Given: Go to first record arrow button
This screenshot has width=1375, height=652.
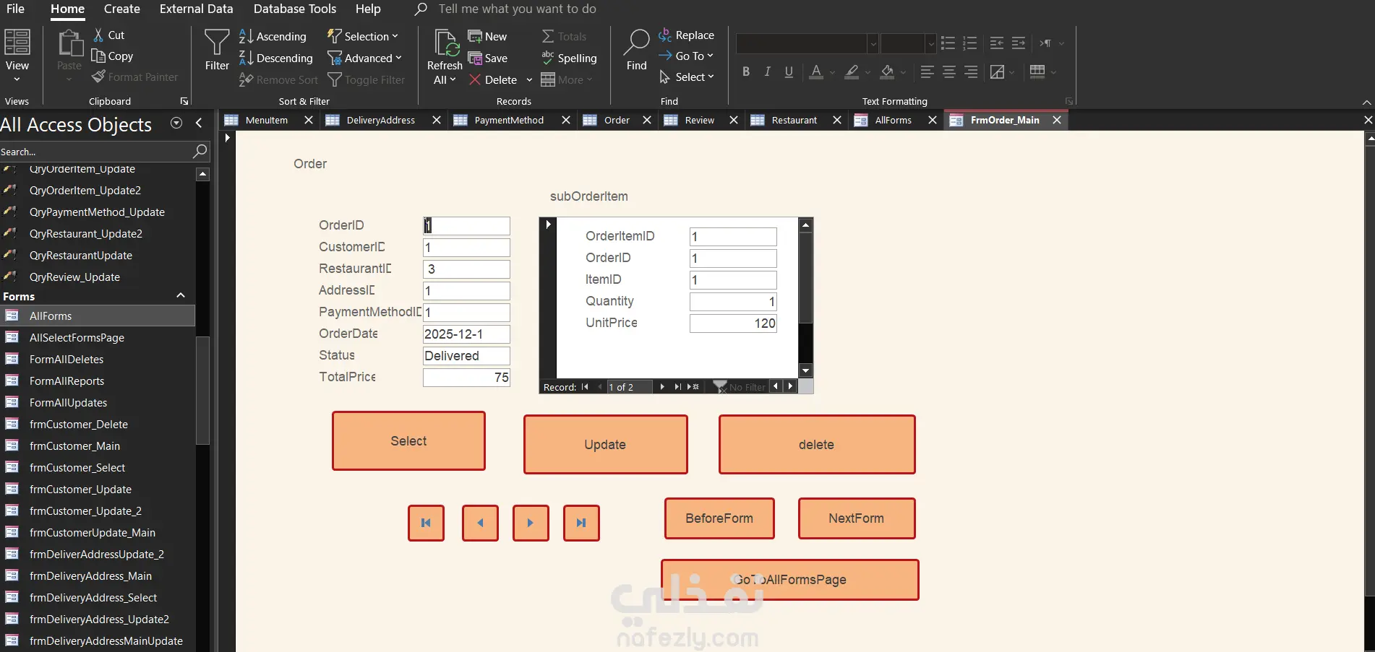Looking at the screenshot, I should click(x=426, y=523).
